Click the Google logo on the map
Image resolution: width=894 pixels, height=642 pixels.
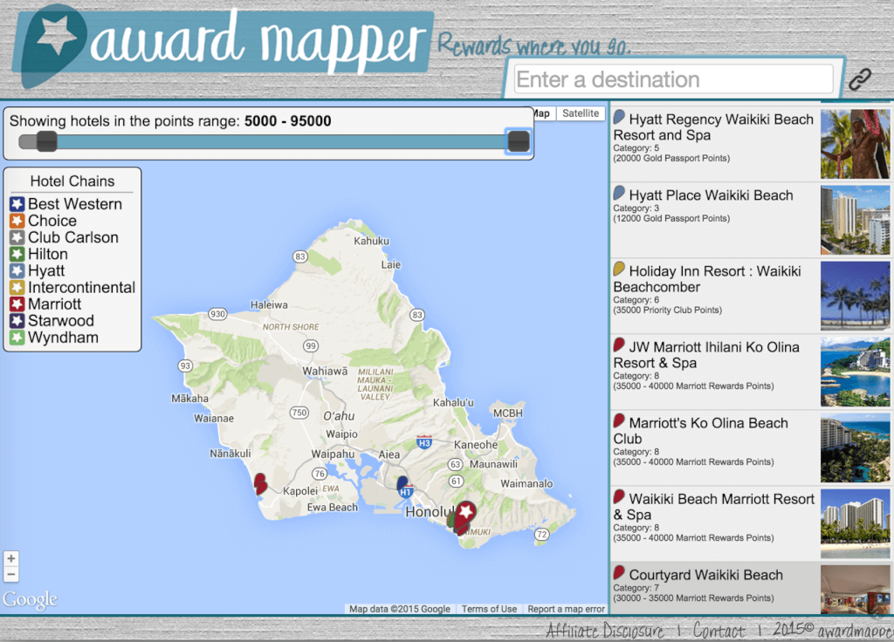(x=31, y=599)
